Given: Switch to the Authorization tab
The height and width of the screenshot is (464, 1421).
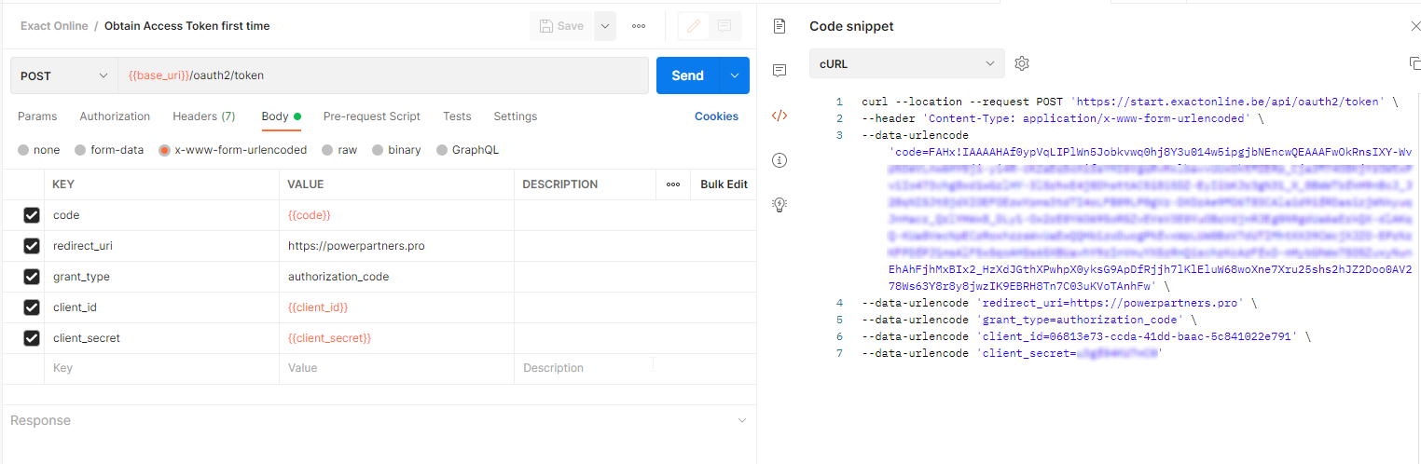Looking at the screenshot, I should coord(115,116).
